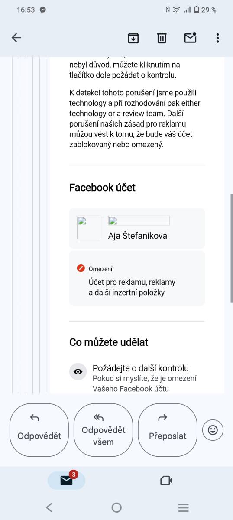Tap the broken profile picture thumbnail
Viewport: 233px width, 520px height.
pyautogui.click(x=89, y=228)
